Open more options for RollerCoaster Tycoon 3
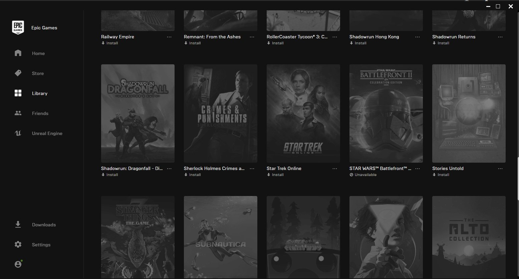 tap(335, 37)
